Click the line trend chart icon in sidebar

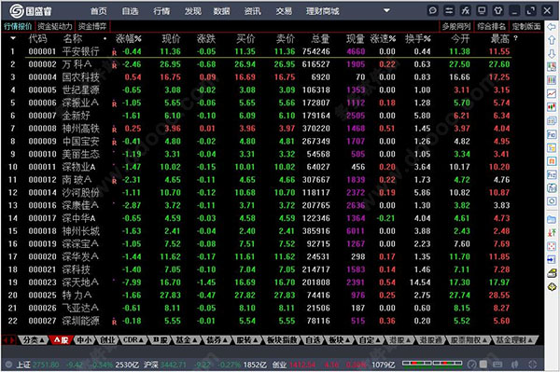[x=552, y=94]
